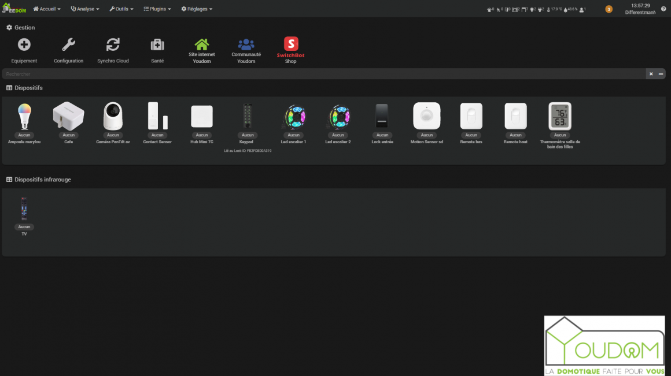Viewport: 671px width, 376px height.
Task: Open the Configuration wrench icon
Action: pos(68,45)
